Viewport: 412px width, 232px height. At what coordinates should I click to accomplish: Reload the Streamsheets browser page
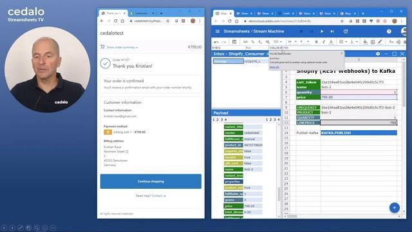point(230,21)
